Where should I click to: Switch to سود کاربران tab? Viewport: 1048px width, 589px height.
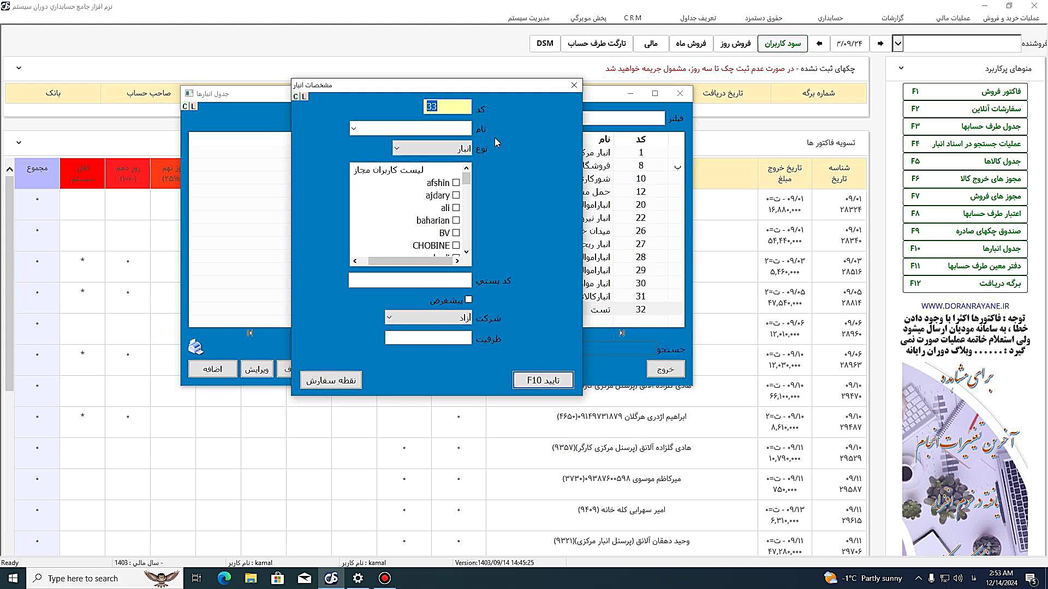tap(783, 43)
